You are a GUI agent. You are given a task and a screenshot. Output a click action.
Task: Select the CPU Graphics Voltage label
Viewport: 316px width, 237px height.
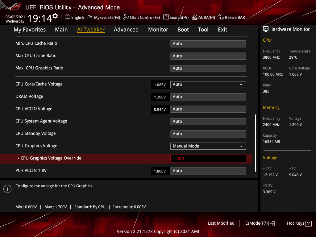[x=36, y=146]
